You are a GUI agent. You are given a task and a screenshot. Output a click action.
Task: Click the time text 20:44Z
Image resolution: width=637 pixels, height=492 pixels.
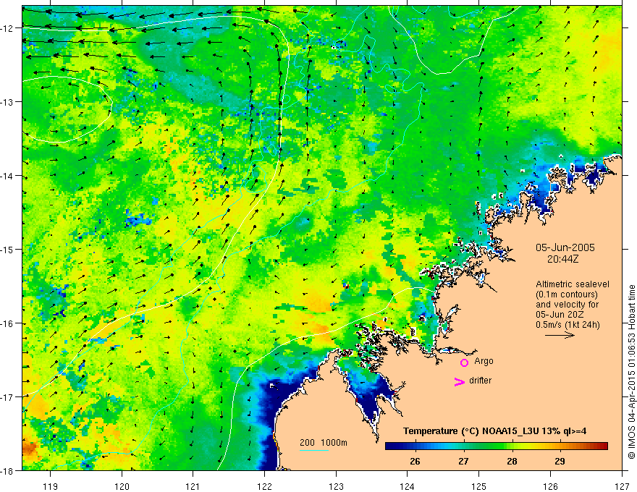[562, 259]
